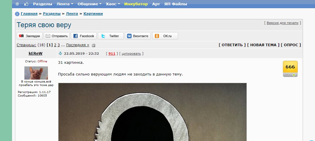Click text 31 картинка.
Viewport: 315px width, 141px height.
pyautogui.click(x=71, y=63)
